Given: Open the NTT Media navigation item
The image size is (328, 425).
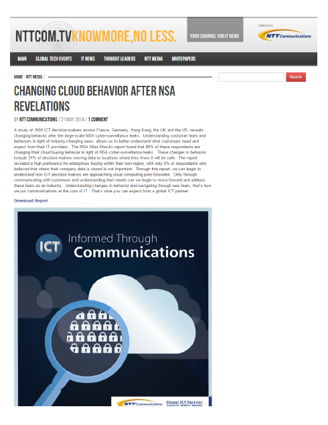Looking at the screenshot, I should click(153, 58).
